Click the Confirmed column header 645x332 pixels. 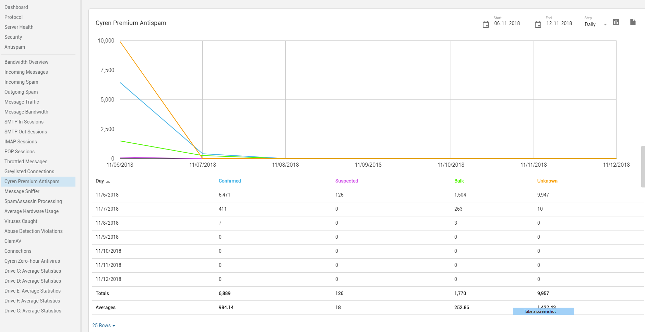[230, 181]
